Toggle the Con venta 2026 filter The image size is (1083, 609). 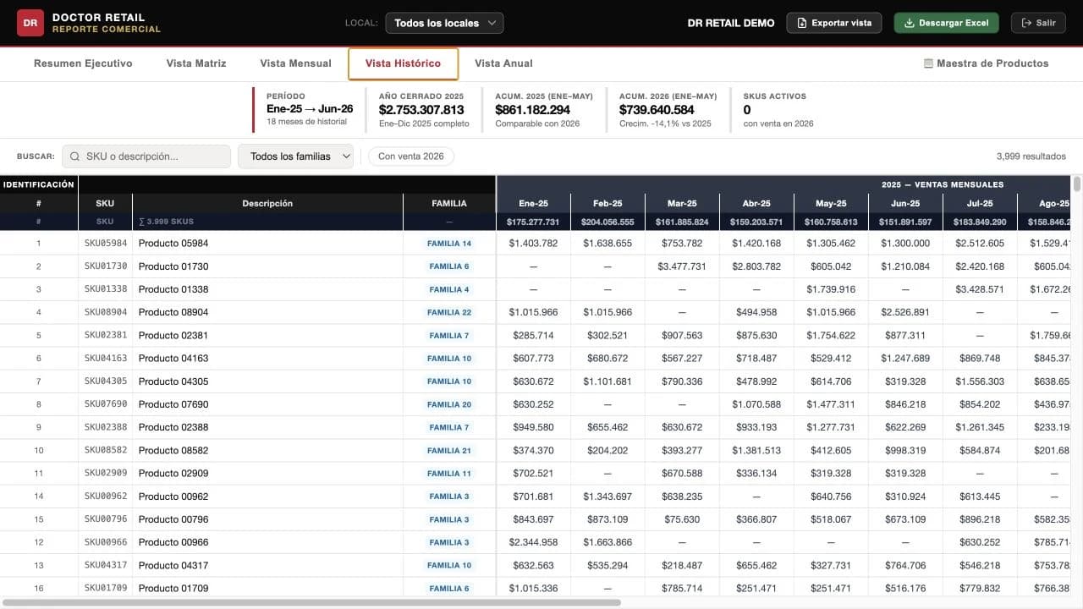(x=411, y=156)
